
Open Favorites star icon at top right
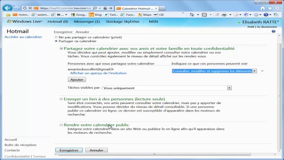coord(270,8)
